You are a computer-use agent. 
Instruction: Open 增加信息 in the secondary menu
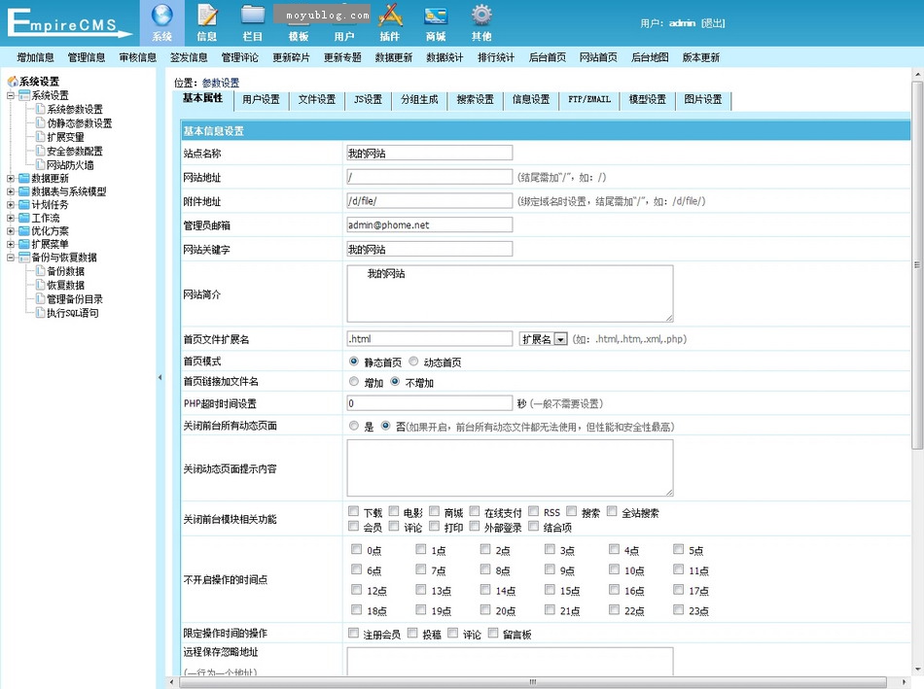point(35,57)
